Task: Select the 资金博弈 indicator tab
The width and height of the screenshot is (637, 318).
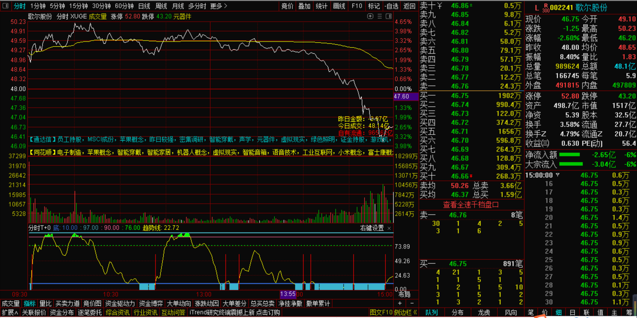Action: tap(151, 303)
